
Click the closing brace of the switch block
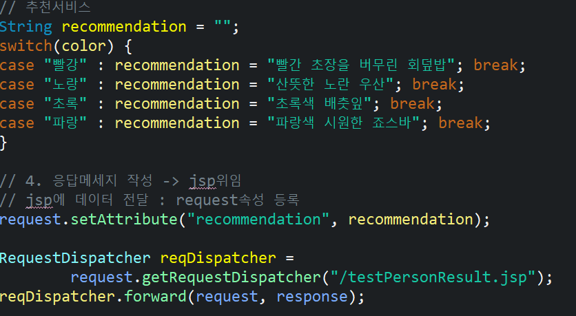[x=3, y=143]
